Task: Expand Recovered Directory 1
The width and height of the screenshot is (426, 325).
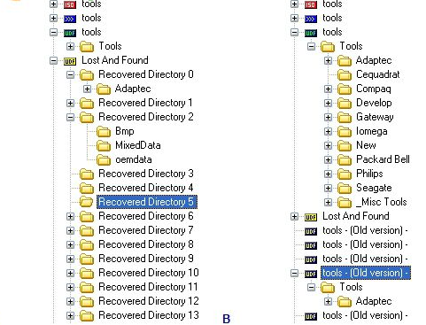Action: click(x=70, y=103)
